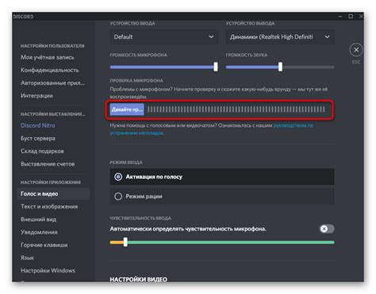Open the output device Динамики dropdown

click(280, 36)
